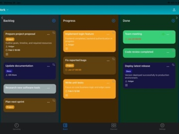This screenshot has width=179, height=134.
Task: Go to previous columns with left chevron
Action: (2, 18)
